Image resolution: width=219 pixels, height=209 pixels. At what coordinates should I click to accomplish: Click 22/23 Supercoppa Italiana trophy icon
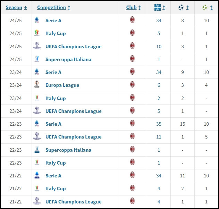(x=37, y=150)
